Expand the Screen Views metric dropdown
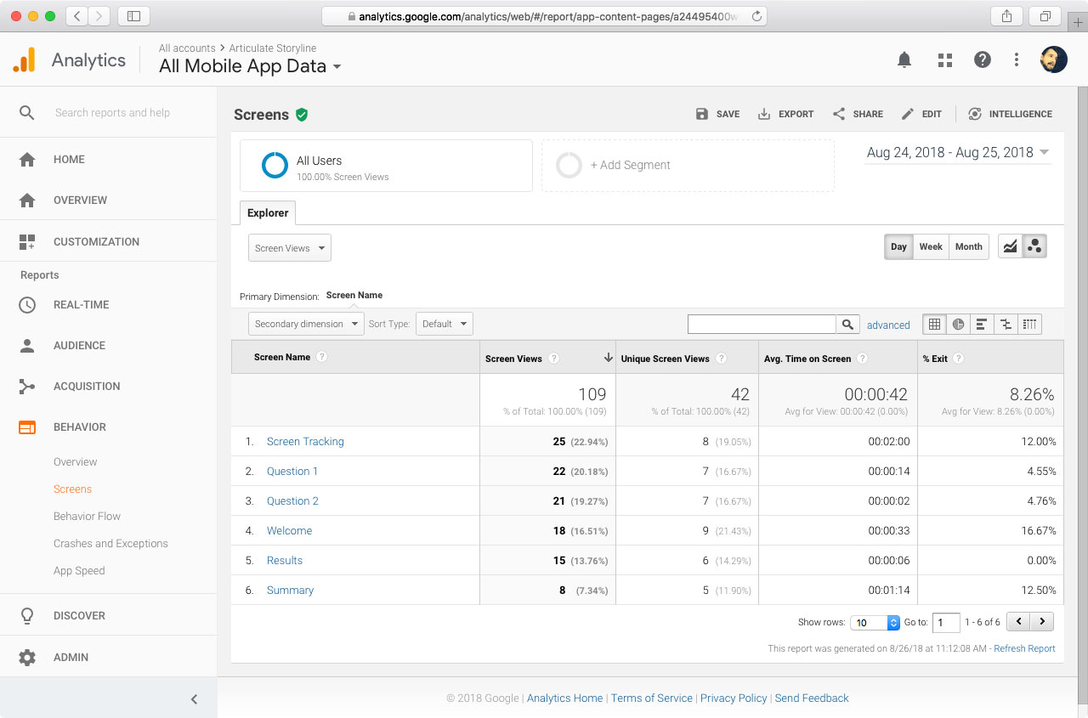 click(x=289, y=248)
